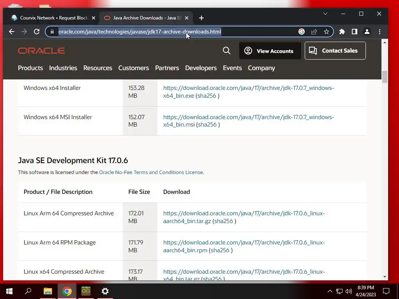Click the forward navigation arrow
Viewport: 399px width, 299px height.
pyautogui.click(x=24, y=32)
